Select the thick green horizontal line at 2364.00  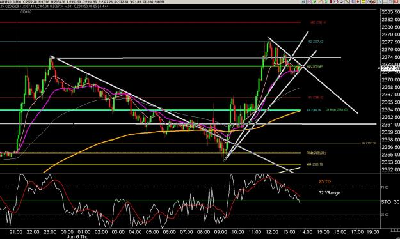(x=150, y=110)
